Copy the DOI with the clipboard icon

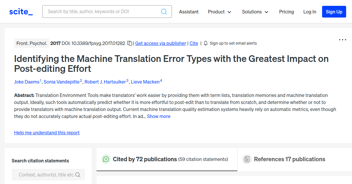[130, 43]
